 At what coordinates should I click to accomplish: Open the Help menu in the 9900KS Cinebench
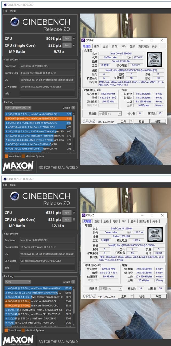tap(13, 11)
